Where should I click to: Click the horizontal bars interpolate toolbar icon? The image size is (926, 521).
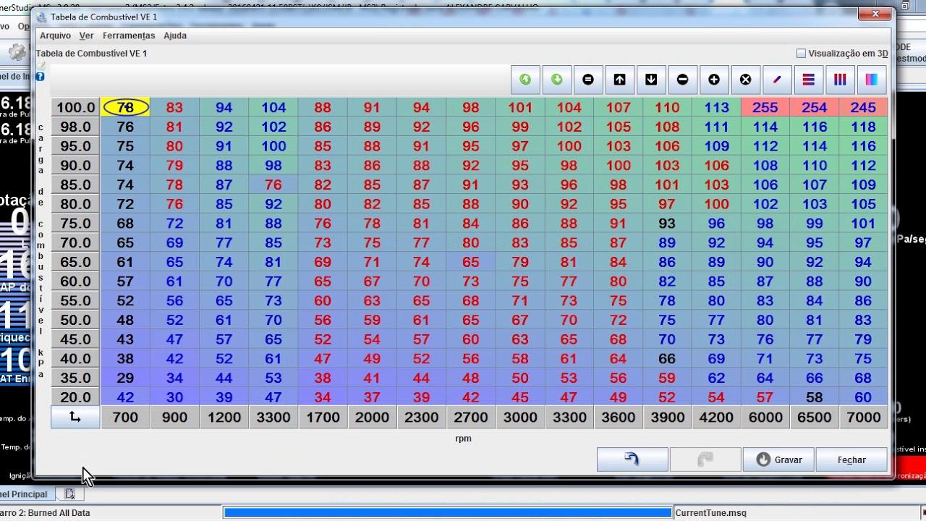tap(809, 80)
